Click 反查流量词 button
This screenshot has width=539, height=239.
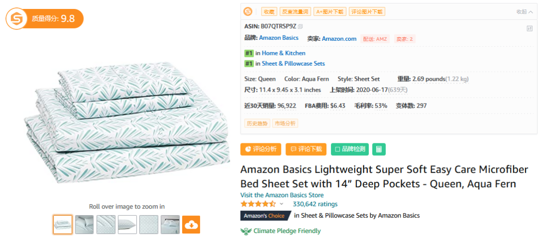click(295, 11)
